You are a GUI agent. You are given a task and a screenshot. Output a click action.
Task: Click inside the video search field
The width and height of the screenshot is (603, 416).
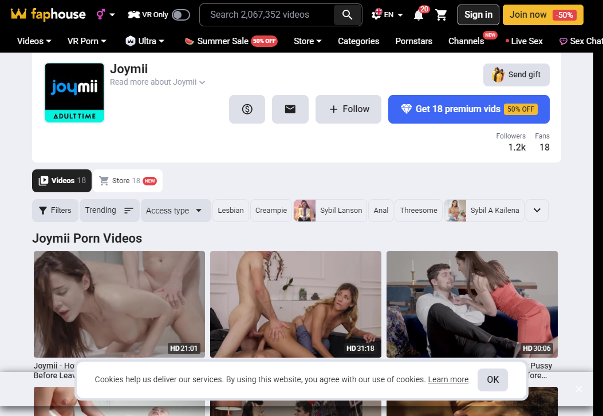click(267, 15)
